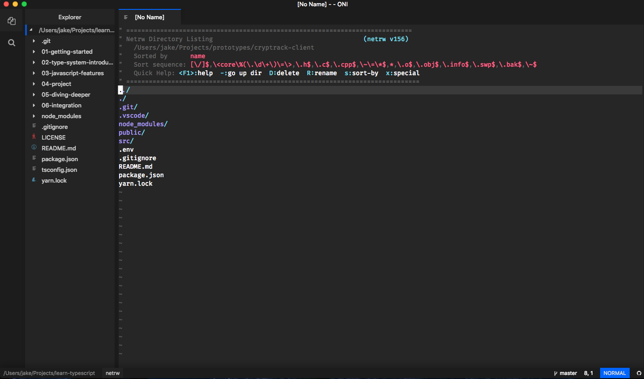Click the license icon beside LICENSE
This screenshot has width=644, height=379.
[34, 137]
